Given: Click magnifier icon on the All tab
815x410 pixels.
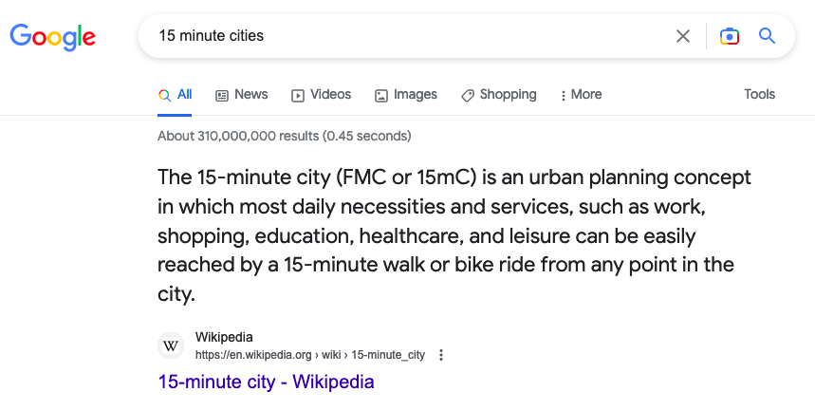Looking at the screenshot, I should tap(165, 95).
